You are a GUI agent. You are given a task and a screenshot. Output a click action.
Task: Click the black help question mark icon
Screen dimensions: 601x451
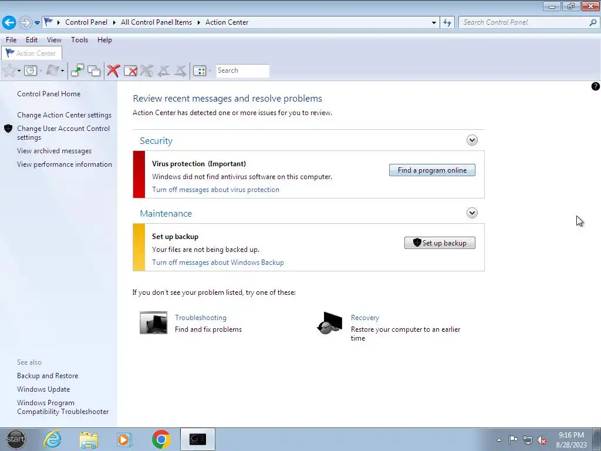point(595,86)
